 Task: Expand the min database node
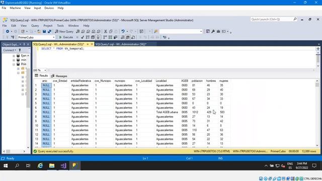[x=14, y=60]
